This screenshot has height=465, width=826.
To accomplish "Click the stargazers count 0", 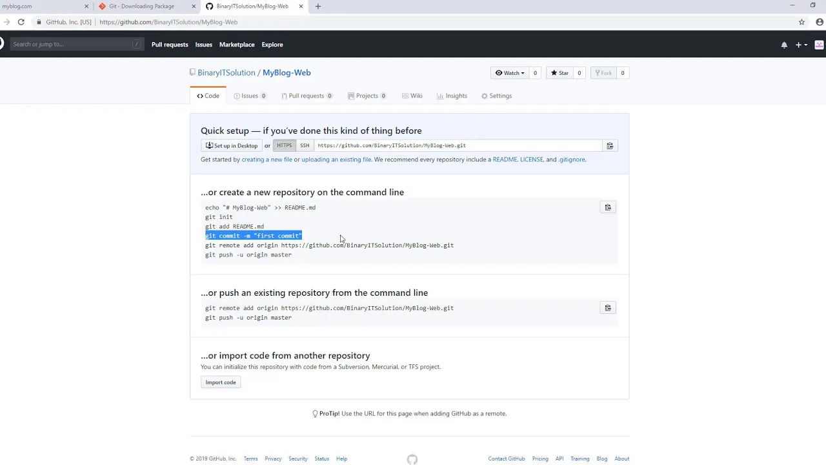I will point(579,73).
